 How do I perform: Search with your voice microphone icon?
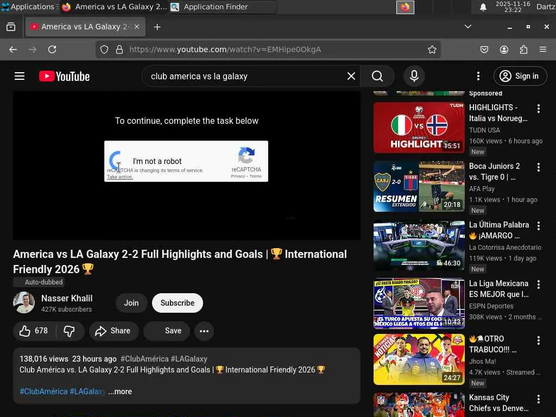click(x=414, y=76)
